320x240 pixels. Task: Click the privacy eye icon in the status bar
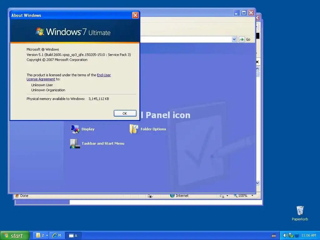150,196
